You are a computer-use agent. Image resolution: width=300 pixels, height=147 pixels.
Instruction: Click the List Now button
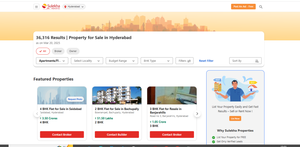(235, 119)
